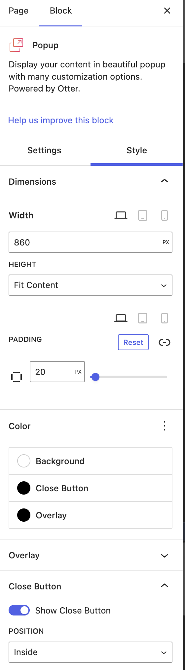Click the Popup block icon
The height and width of the screenshot is (670, 185).
tap(16, 45)
